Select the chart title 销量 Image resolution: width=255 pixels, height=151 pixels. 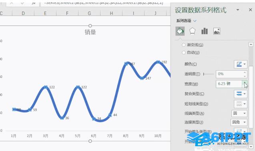click(90, 32)
